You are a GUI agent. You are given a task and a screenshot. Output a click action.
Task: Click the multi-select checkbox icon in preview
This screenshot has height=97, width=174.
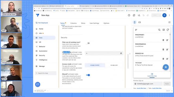pos(164,30)
